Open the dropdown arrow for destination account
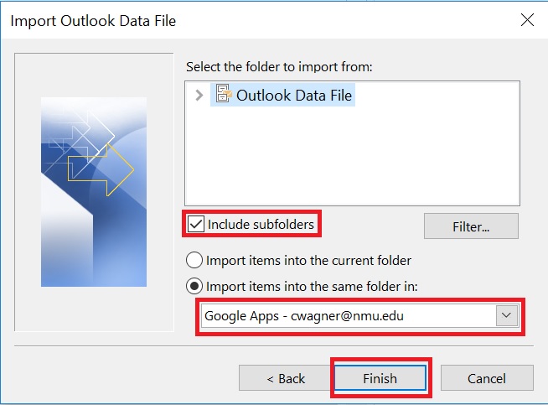This screenshot has width=548, height=405. pos(506,315)
